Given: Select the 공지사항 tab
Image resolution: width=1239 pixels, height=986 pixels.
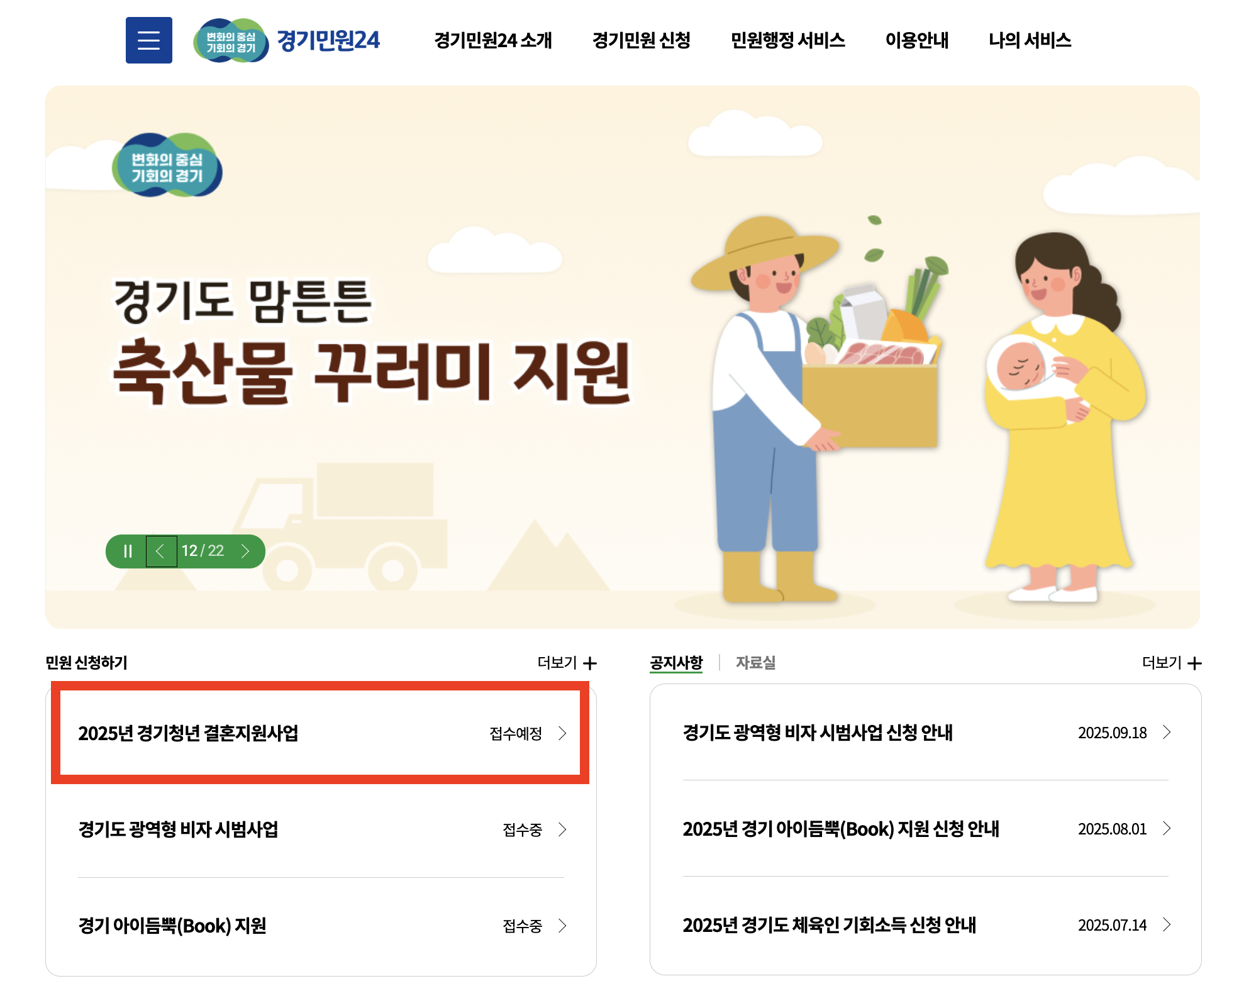Looking at the screenshot, I should click(x=676, y=663).
